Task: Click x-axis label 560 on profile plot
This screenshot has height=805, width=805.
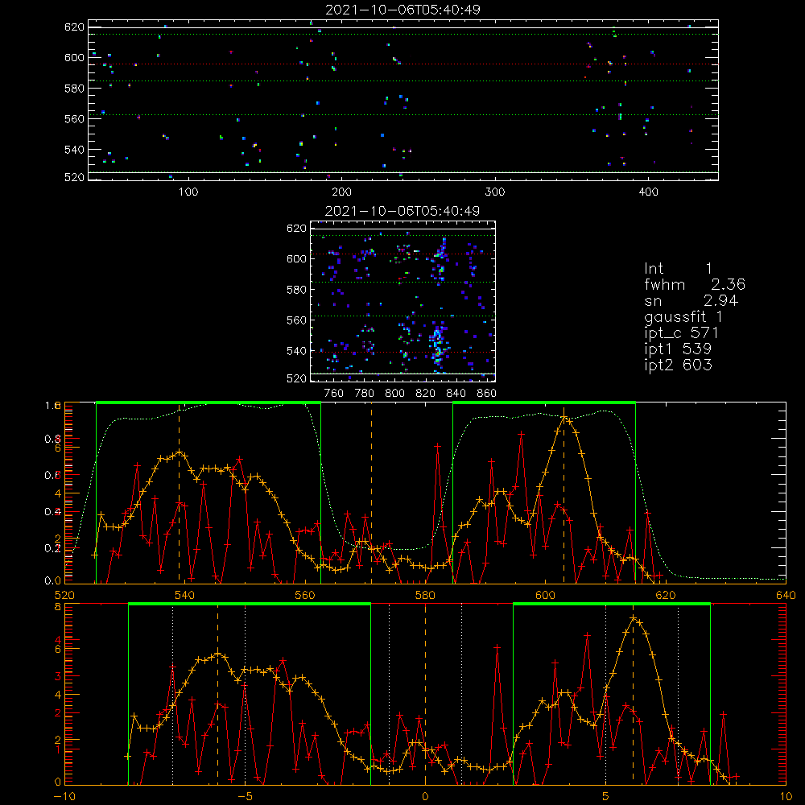Action: [x=305, y=596]
